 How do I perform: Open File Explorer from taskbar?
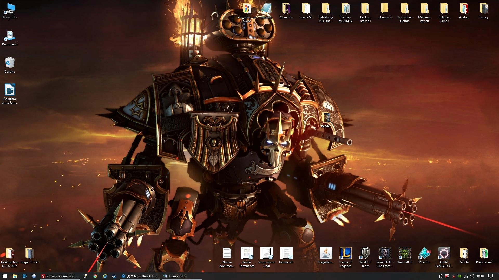[15, 276]
